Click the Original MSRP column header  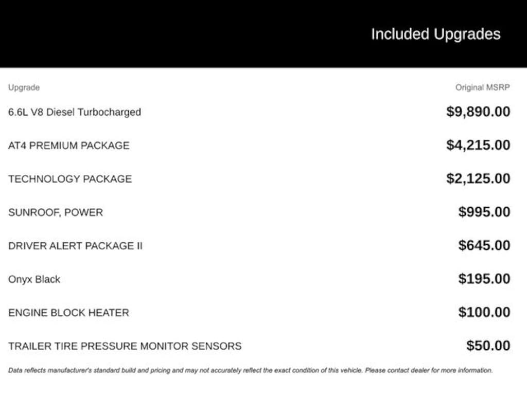click(482, 87)
